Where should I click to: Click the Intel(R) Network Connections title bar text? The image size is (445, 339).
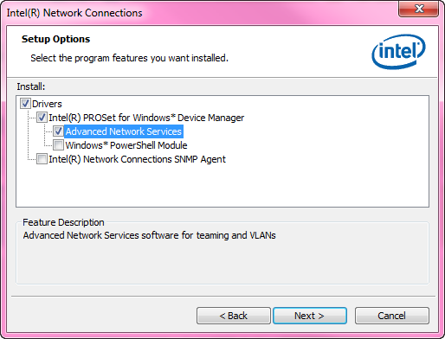(x=74, y=13)
